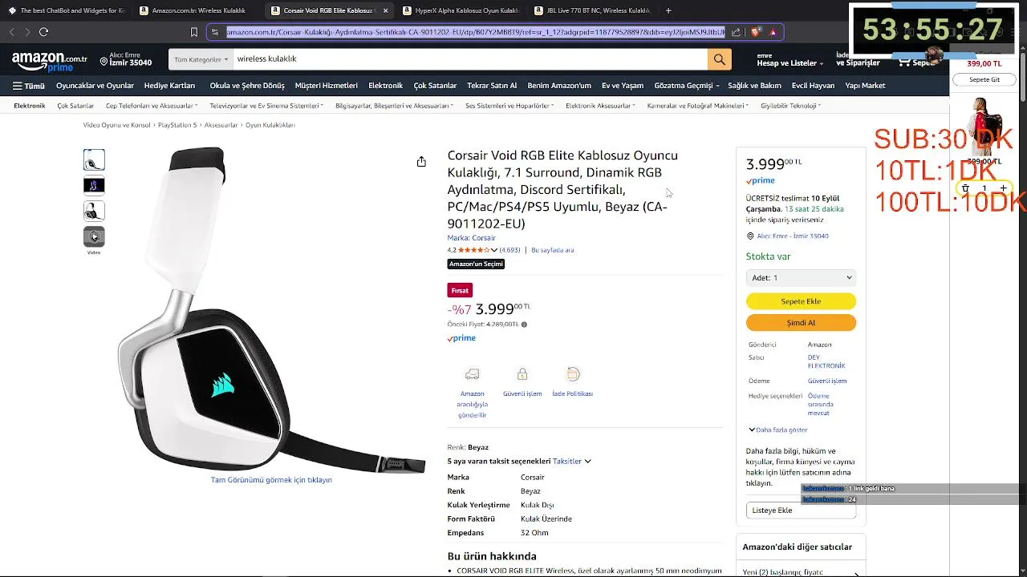The image size is (1027, 577).
Task: Click the İade Politikası icon
Action: tap(573, 374)
